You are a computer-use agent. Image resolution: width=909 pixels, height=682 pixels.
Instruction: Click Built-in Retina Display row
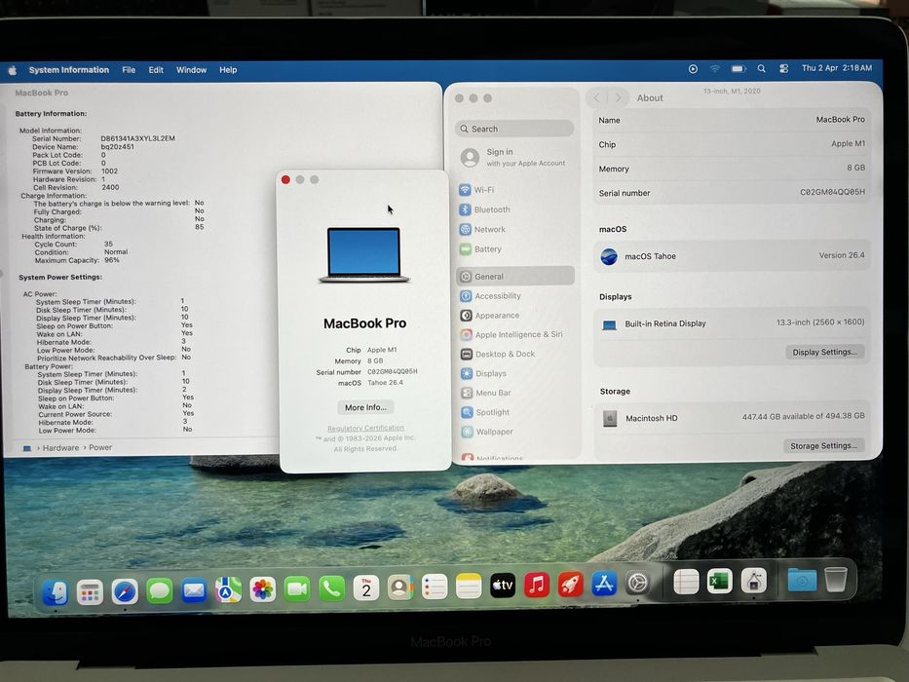pos(733,323)
